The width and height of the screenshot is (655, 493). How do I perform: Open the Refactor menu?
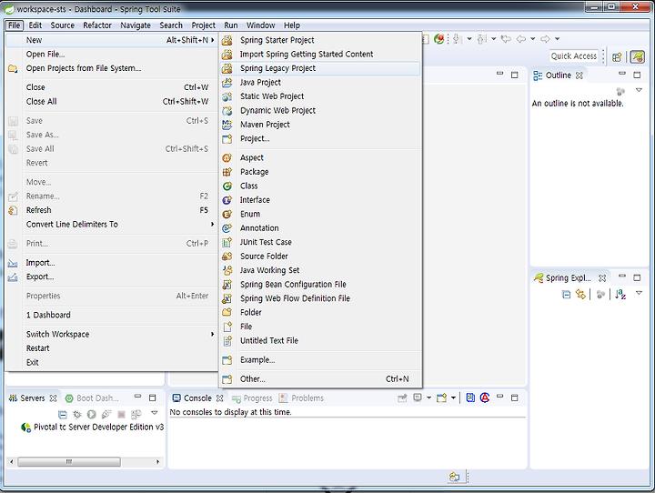point(97,25)
